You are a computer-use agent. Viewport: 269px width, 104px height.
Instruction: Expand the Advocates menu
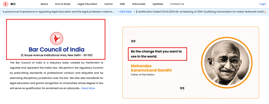pyautogui.click(x=139, y=4)
